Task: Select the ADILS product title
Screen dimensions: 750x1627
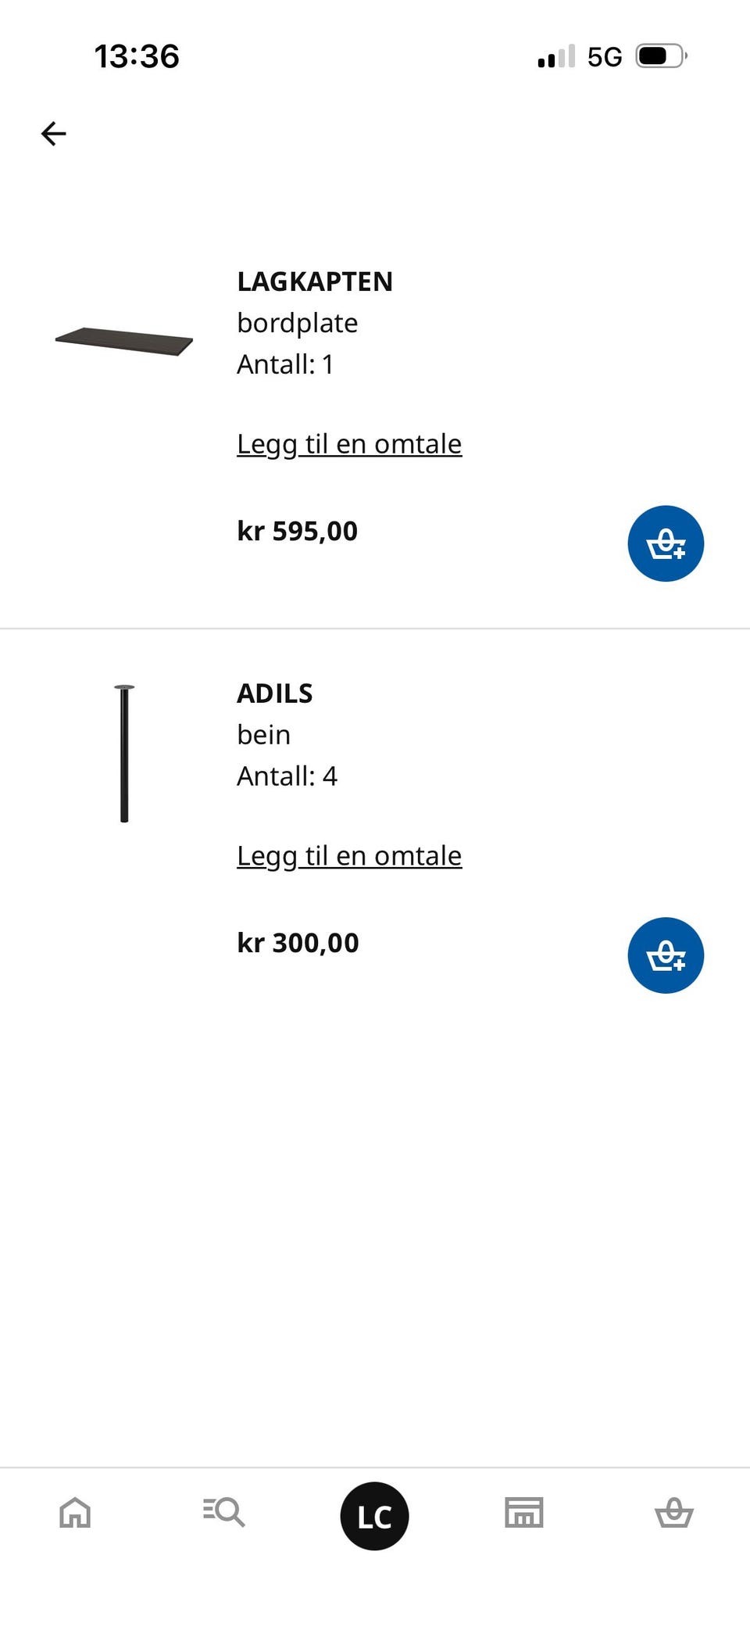Action: coord(275,693)
